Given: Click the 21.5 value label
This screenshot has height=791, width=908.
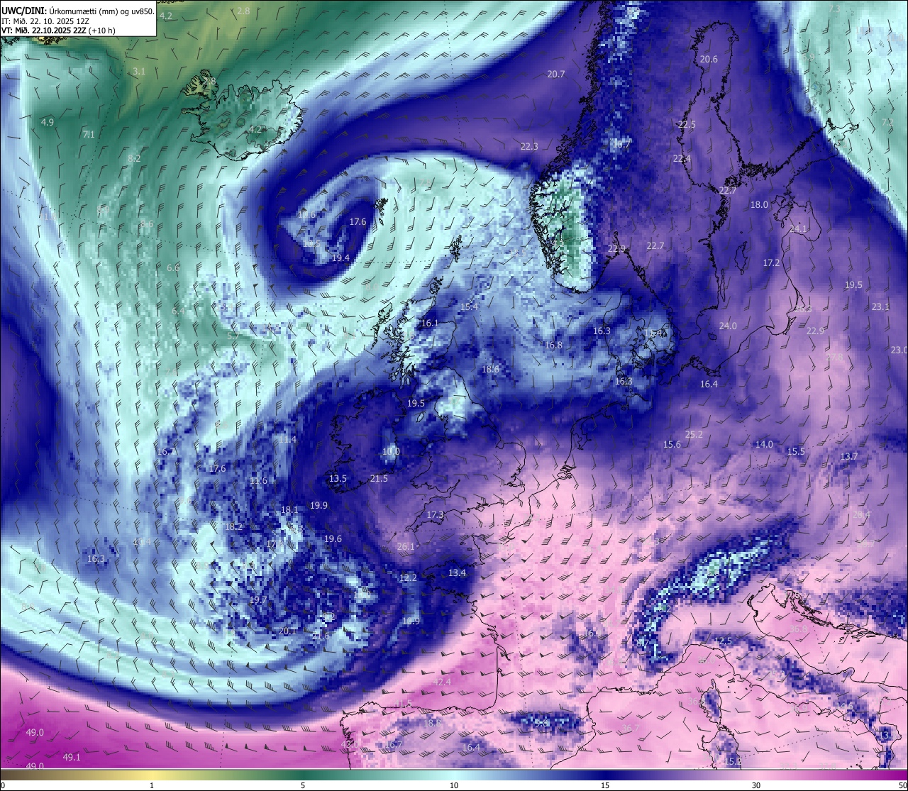Looking at the screenshot, I should click(379, 479).
